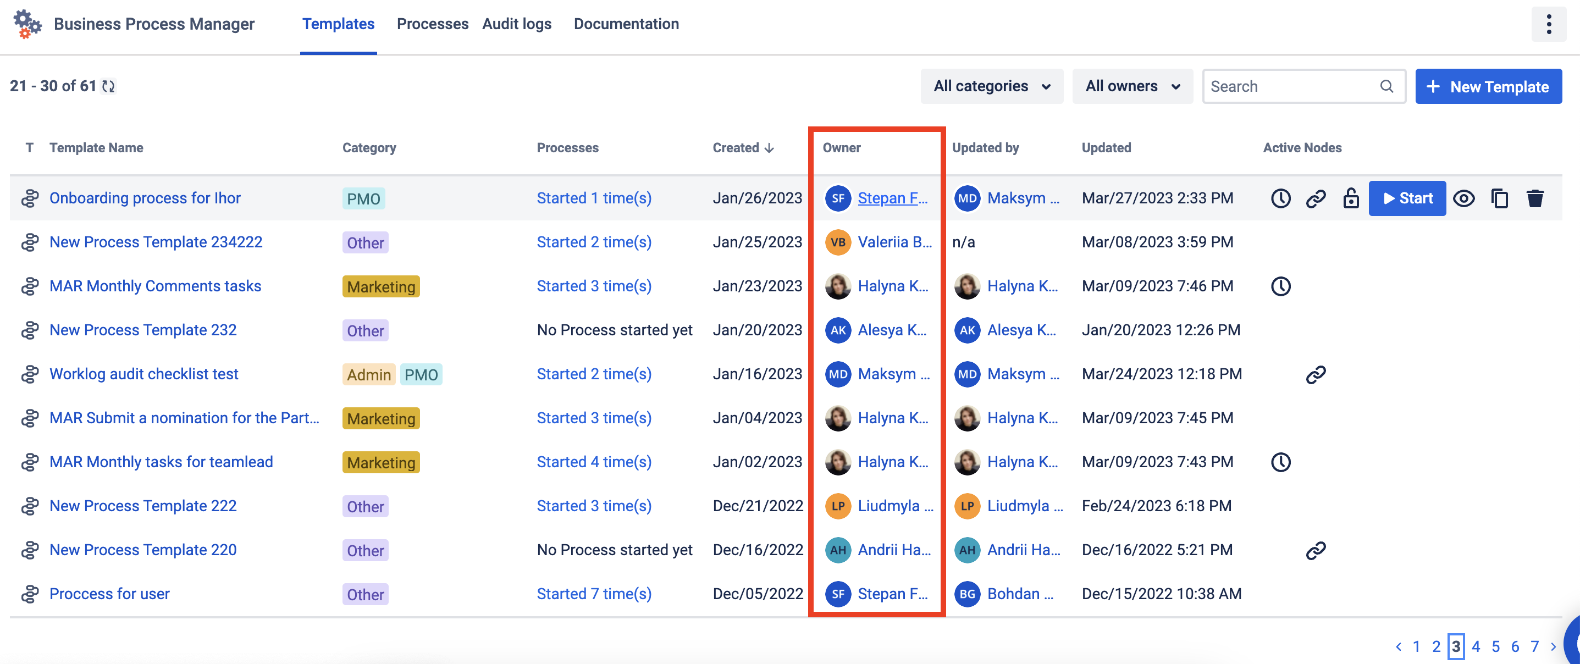Click the New Template button
This screenshot has width=1580, height=664.
coord(1488,86)
